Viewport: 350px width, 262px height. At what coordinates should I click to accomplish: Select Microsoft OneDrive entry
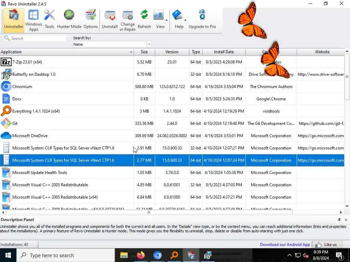[30, 135]
